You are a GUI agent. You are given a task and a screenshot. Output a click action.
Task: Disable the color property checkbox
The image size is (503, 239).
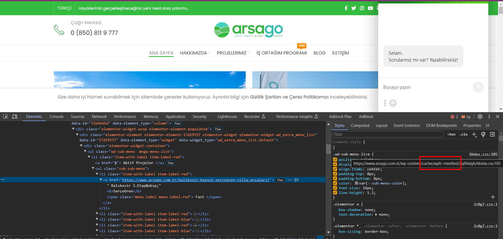pyautogui.click(x=335, y=183)
